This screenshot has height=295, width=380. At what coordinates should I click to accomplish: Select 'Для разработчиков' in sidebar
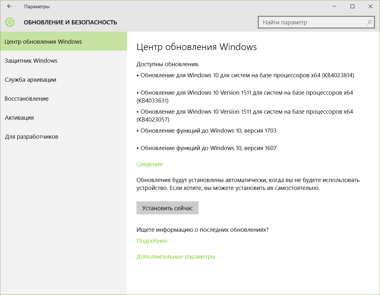pyautogui.click(x=63, y=136)
